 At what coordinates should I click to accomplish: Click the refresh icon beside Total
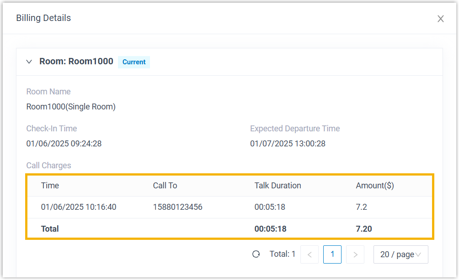(x=256, y=254)
